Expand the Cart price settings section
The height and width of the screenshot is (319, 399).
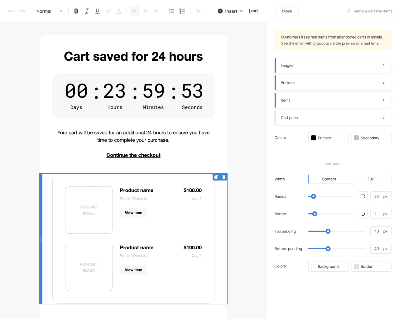click(333, 118)
